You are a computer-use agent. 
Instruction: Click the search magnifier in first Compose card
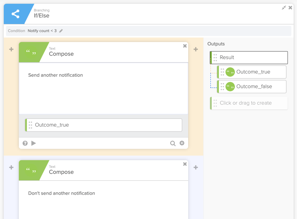(173, 143)
